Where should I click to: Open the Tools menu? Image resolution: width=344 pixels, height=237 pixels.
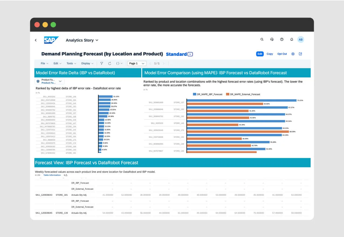(71, 63)
